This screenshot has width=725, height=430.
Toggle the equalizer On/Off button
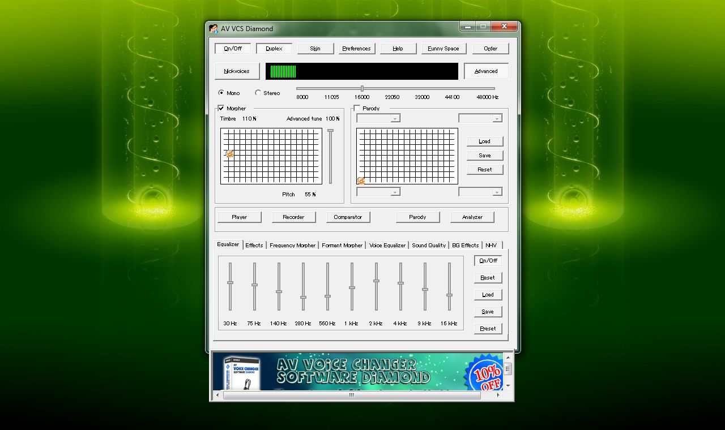pos(488,261)
